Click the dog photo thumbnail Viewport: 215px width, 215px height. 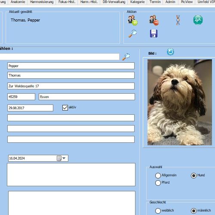[180, 102]
